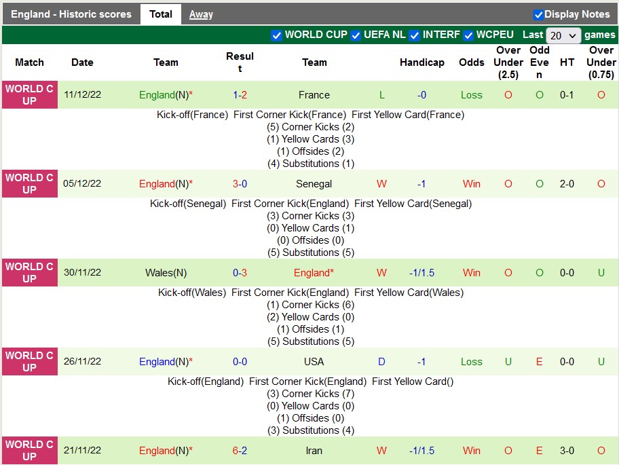The width and height of the screenshot is (619, 465).
Task: Uncheck the WCPEU filter checkbox
Action: click(x=468, y=35)
